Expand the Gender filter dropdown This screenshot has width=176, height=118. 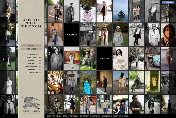33,61
